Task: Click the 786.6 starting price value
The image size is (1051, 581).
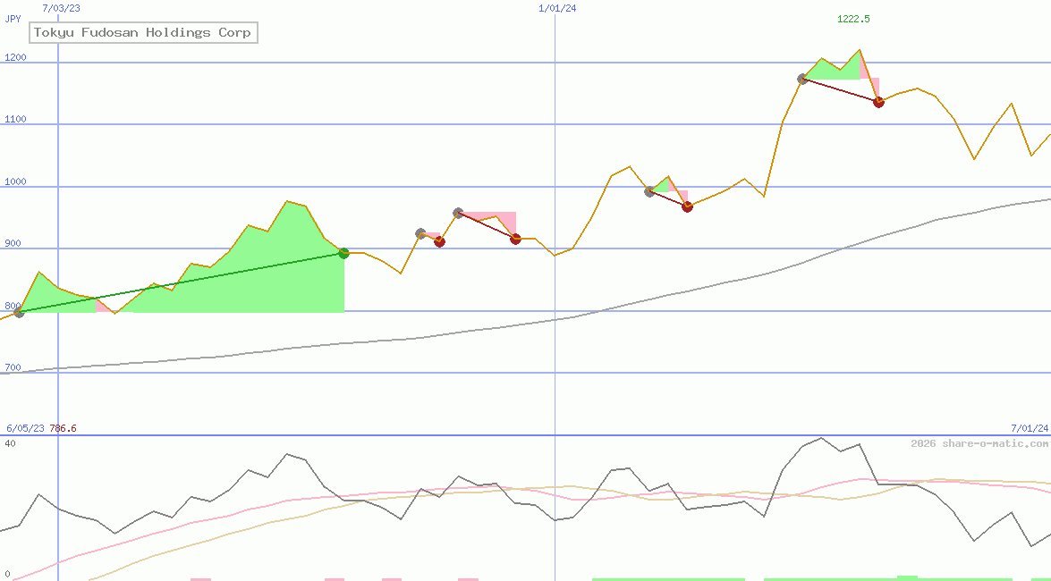Action: [63, 428]
